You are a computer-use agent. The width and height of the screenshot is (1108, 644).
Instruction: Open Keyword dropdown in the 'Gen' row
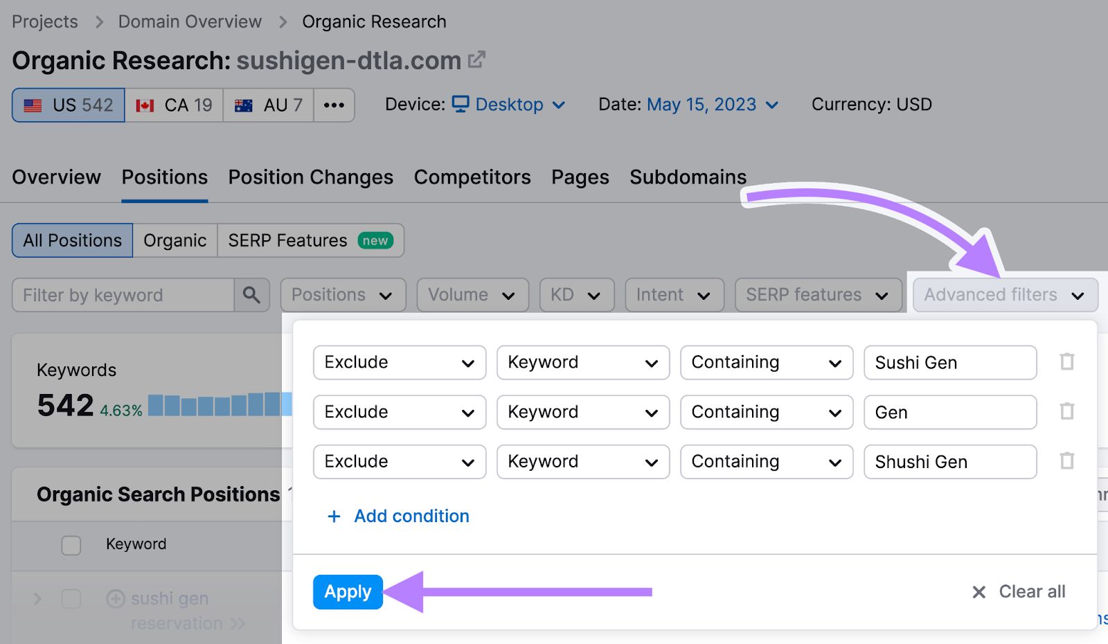pyautogui.click(x=583, y=412)
